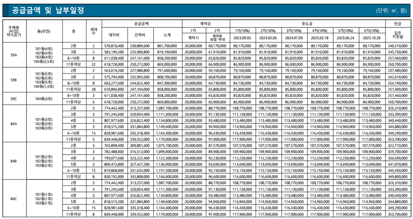Click the '(단위: ㎡, 원)' unit label
This screenshot has width=413, height=219.
[391, 11]
